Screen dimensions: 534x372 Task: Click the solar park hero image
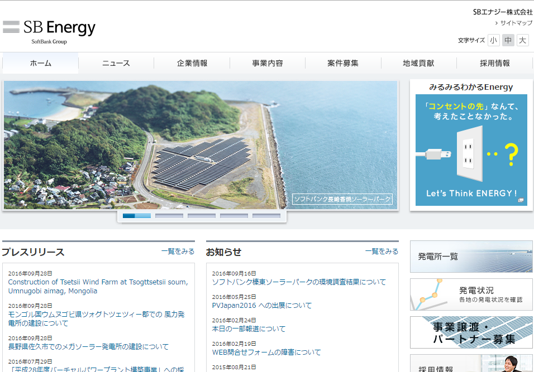[x=201, y=145]
